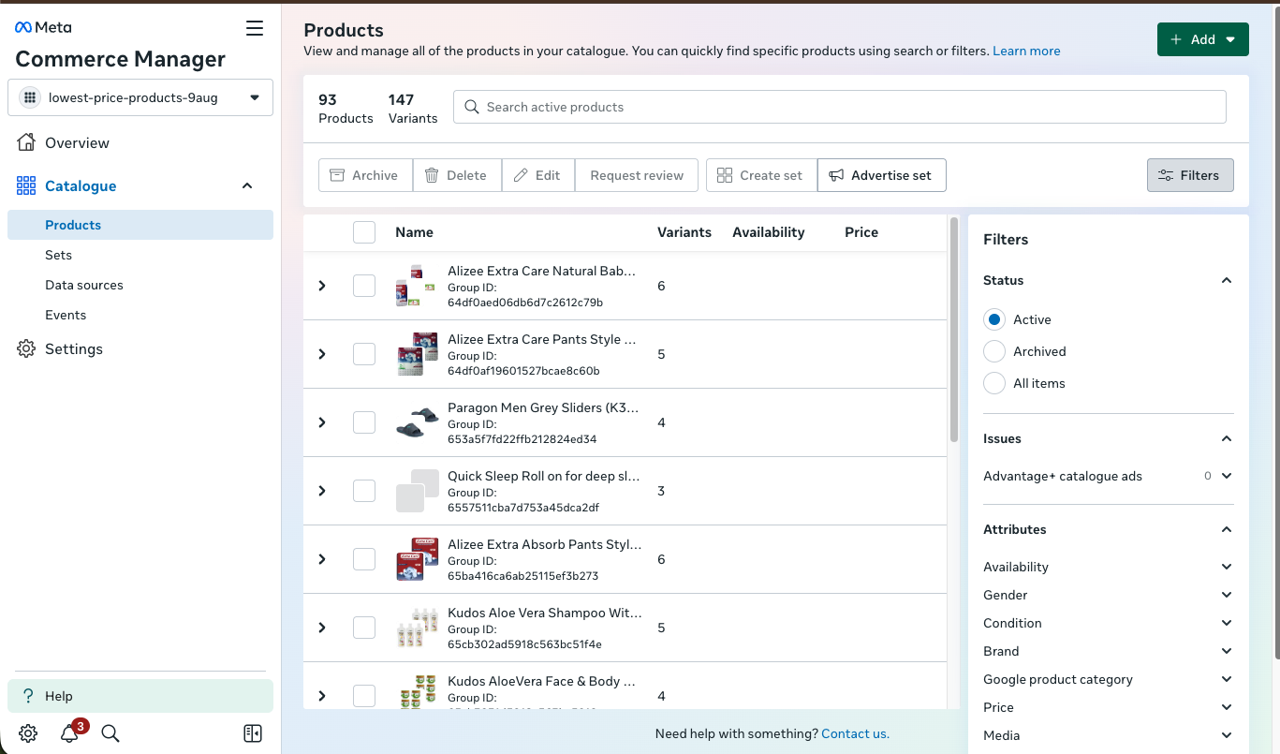Select the Archived status radio button
The image size is (1280, 754).
[994, 351]
